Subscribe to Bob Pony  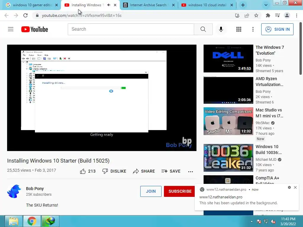pos(180,191)
